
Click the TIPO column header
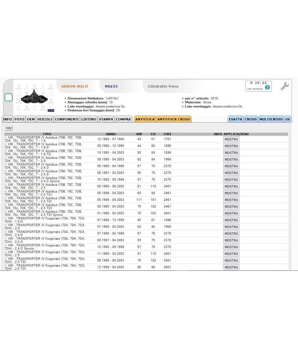pyautogui.click(x=47, y=134)
